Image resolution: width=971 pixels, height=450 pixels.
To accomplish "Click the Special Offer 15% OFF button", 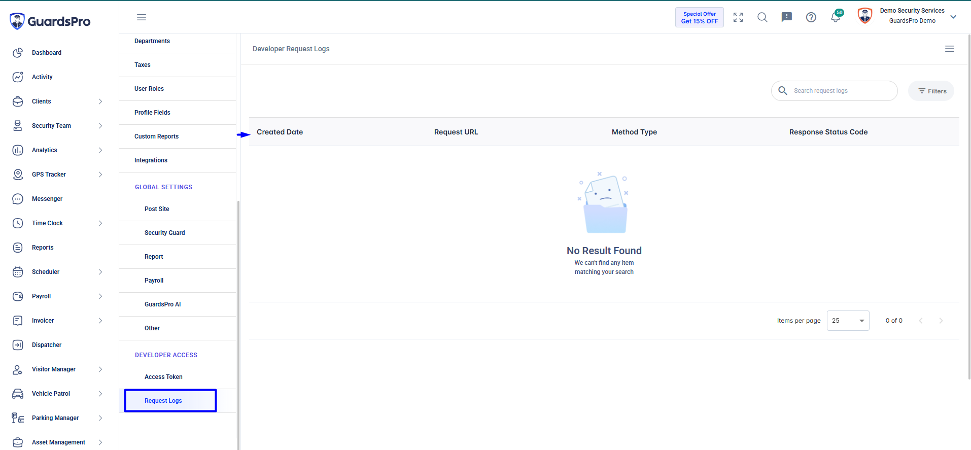I will (x=700, y=17).
